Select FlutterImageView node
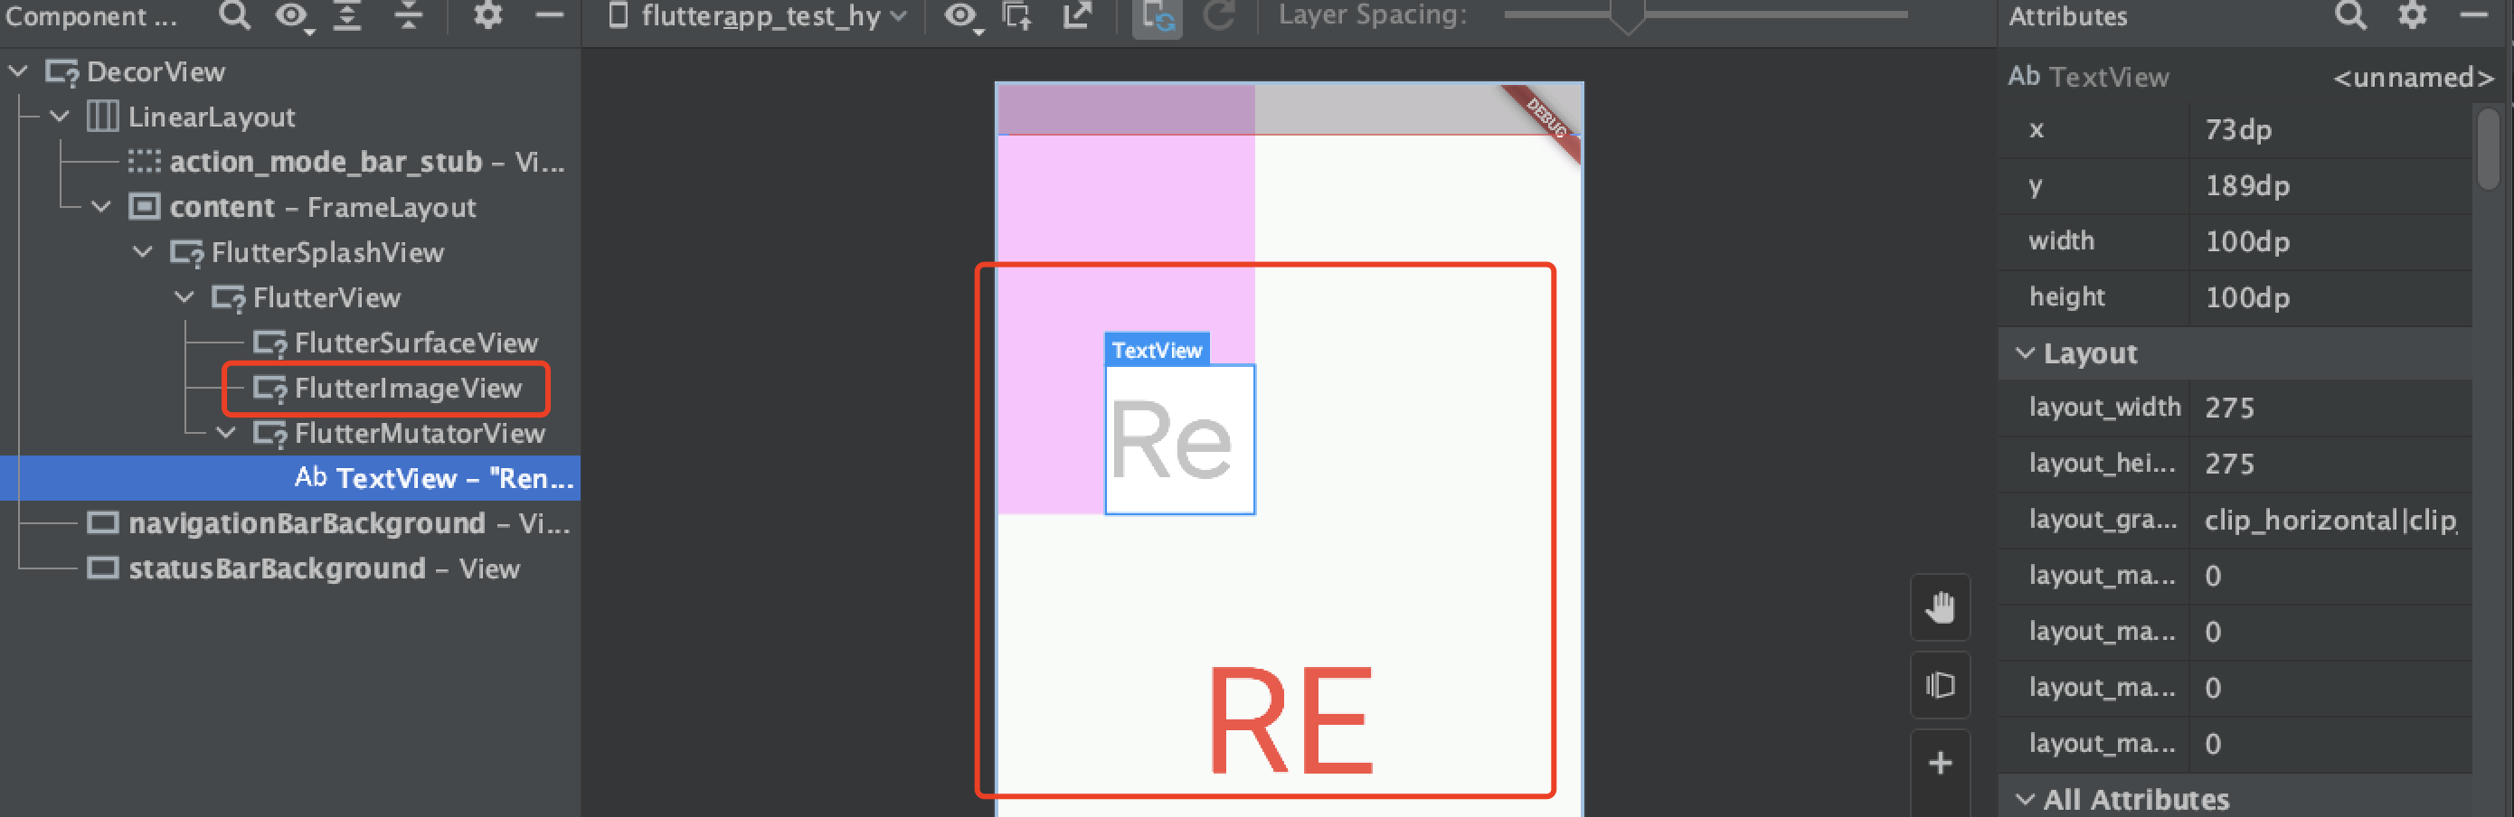 coord(409,388)
